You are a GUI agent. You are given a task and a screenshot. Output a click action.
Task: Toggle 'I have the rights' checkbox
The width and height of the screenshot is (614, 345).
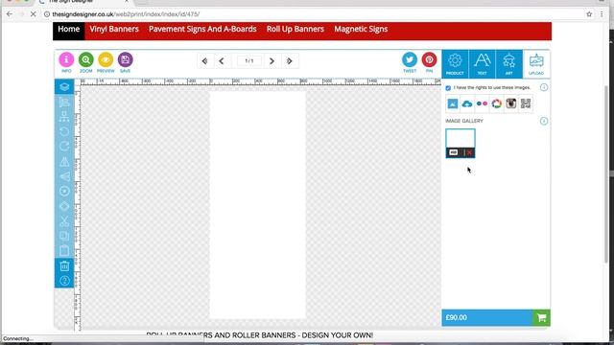(x=448, y=88)
